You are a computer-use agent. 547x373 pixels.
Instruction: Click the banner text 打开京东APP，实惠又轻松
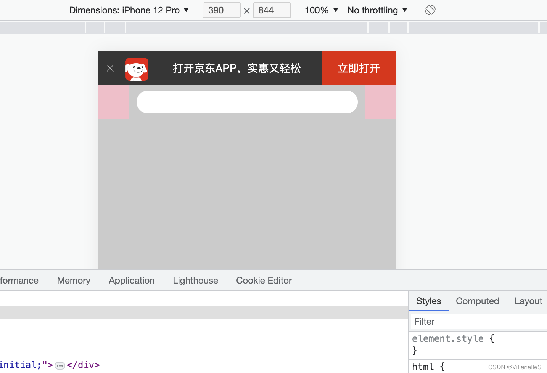(236, 68)
